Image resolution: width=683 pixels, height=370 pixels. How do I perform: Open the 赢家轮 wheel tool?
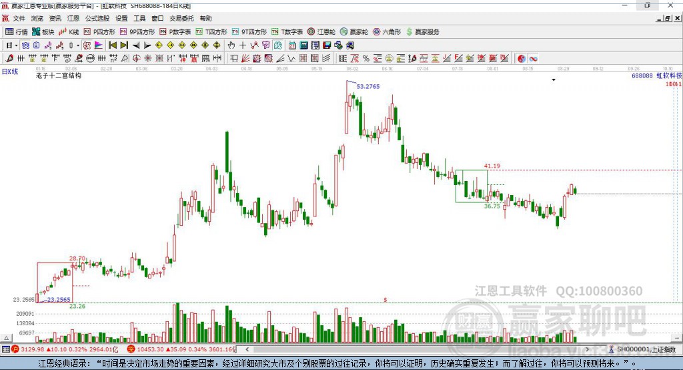[x=354, y=32]
